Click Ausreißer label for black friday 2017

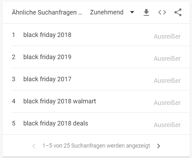[x=167, y=81]
